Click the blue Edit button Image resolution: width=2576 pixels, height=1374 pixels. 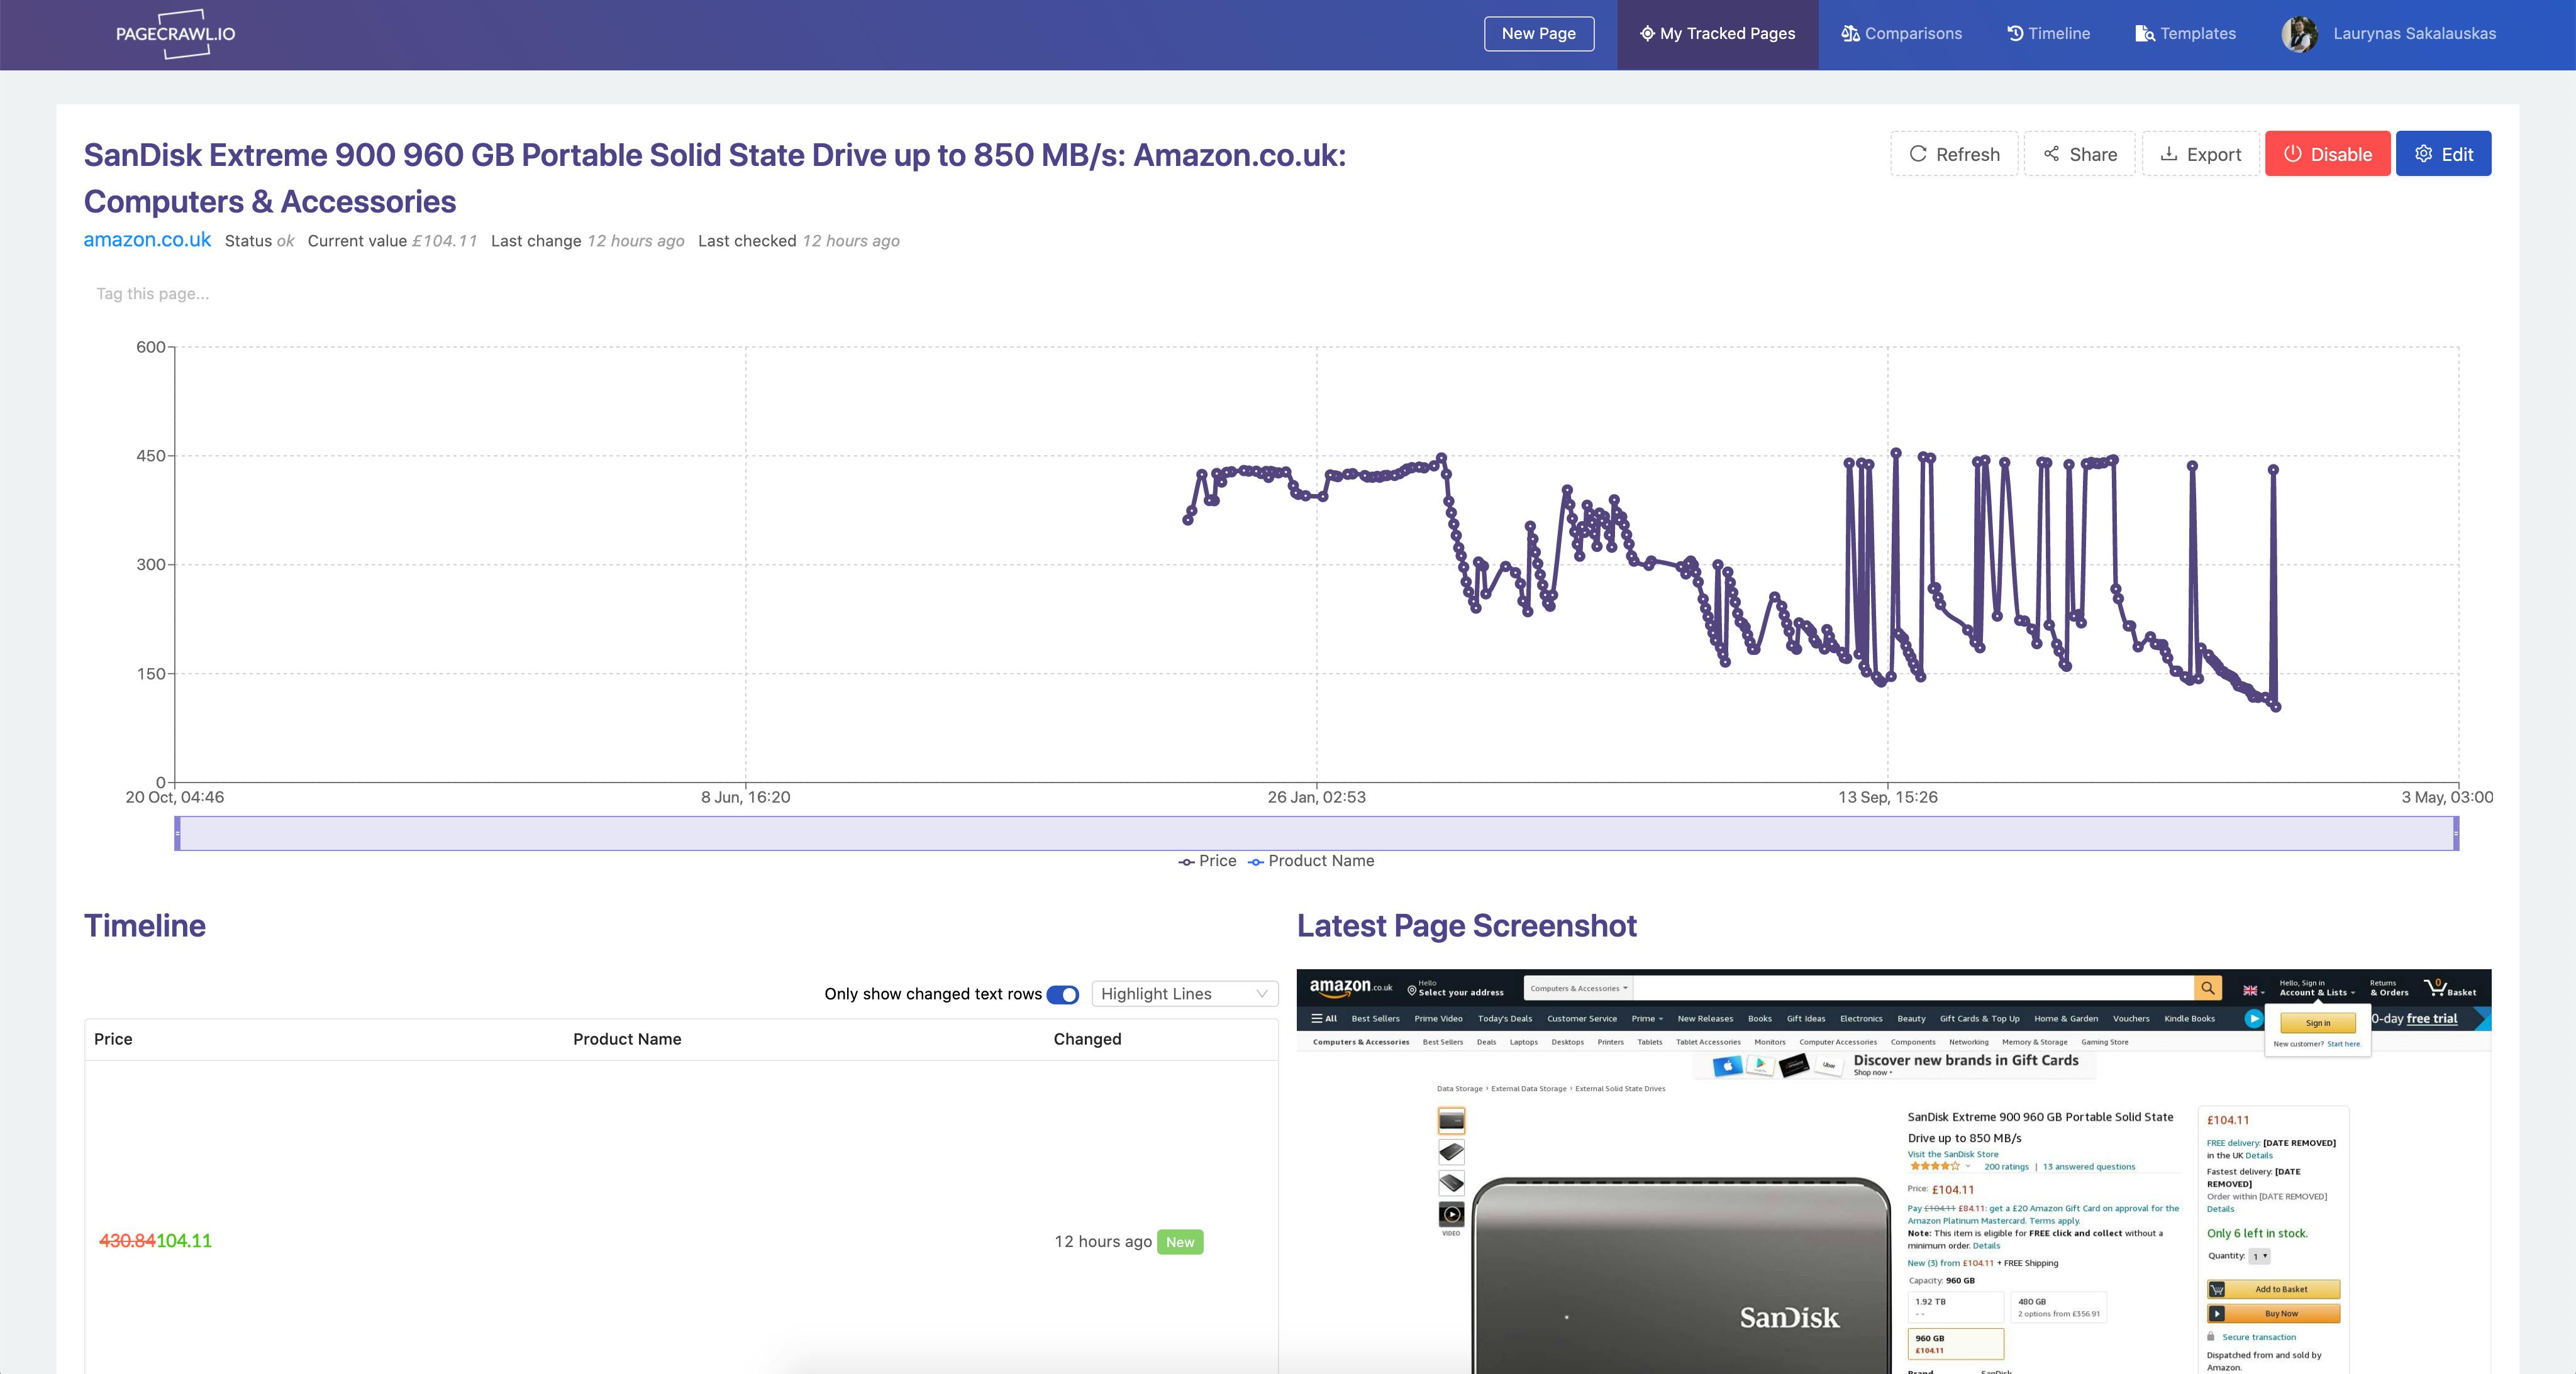[x=2443, y=154]
